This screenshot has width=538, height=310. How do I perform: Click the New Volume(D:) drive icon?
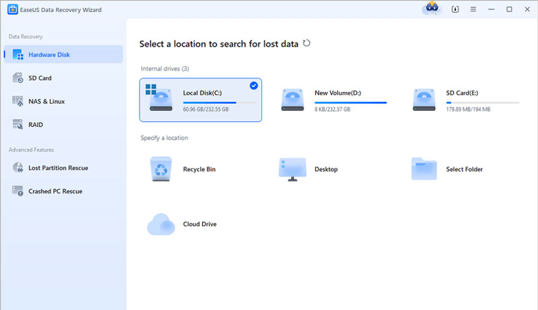click(293, 99)
